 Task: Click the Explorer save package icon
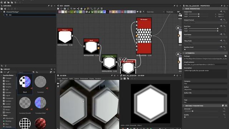pos(2,9)
